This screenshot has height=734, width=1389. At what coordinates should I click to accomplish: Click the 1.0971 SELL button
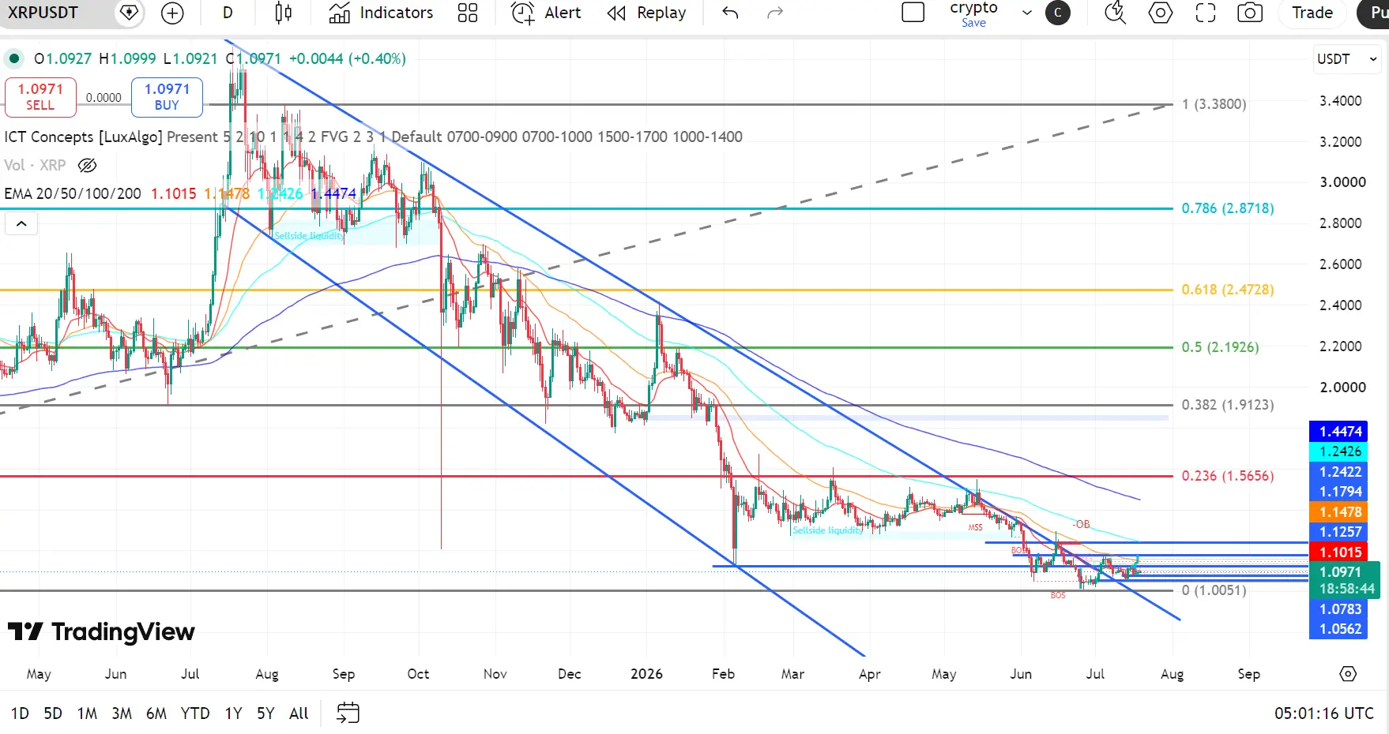click(40, 96)
